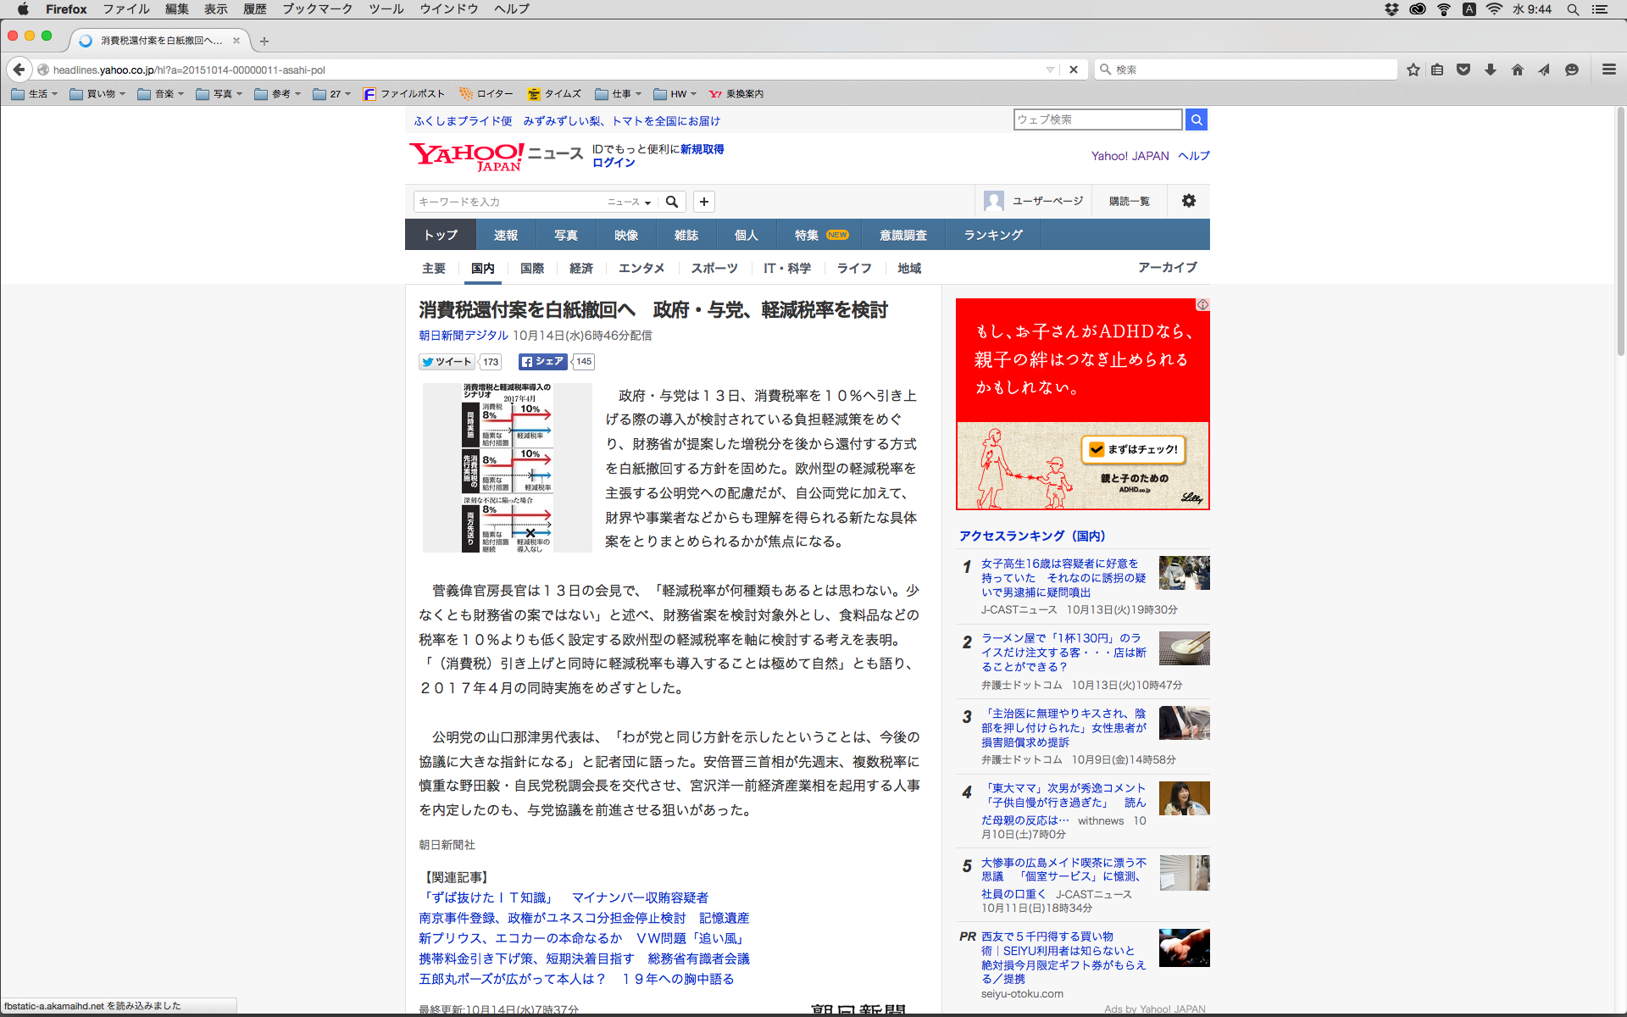Image resolution: width=1627 pixels, height=1017 pixels.
Task: Open the 生活 bookmarks folder dropdown
Action: pyautogui.click(x=35, y=94)
